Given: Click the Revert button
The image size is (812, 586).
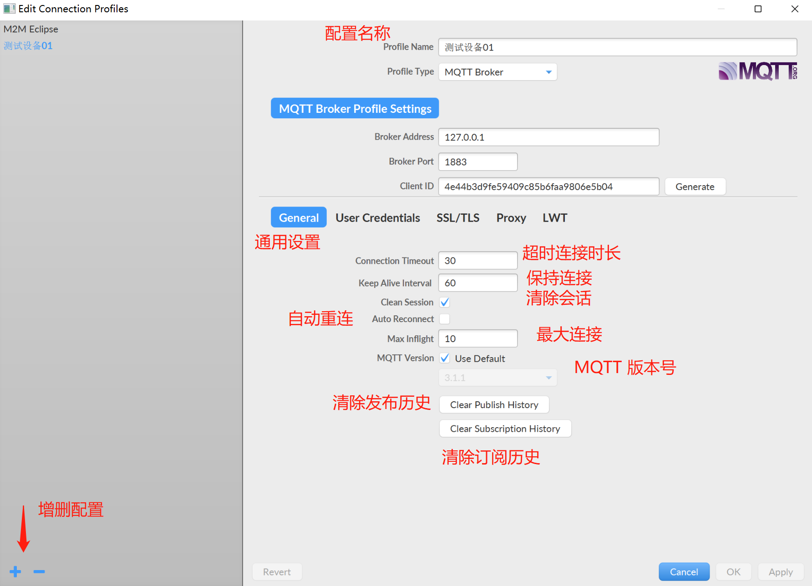Looking at the screenshot, I should pos(277,572).
